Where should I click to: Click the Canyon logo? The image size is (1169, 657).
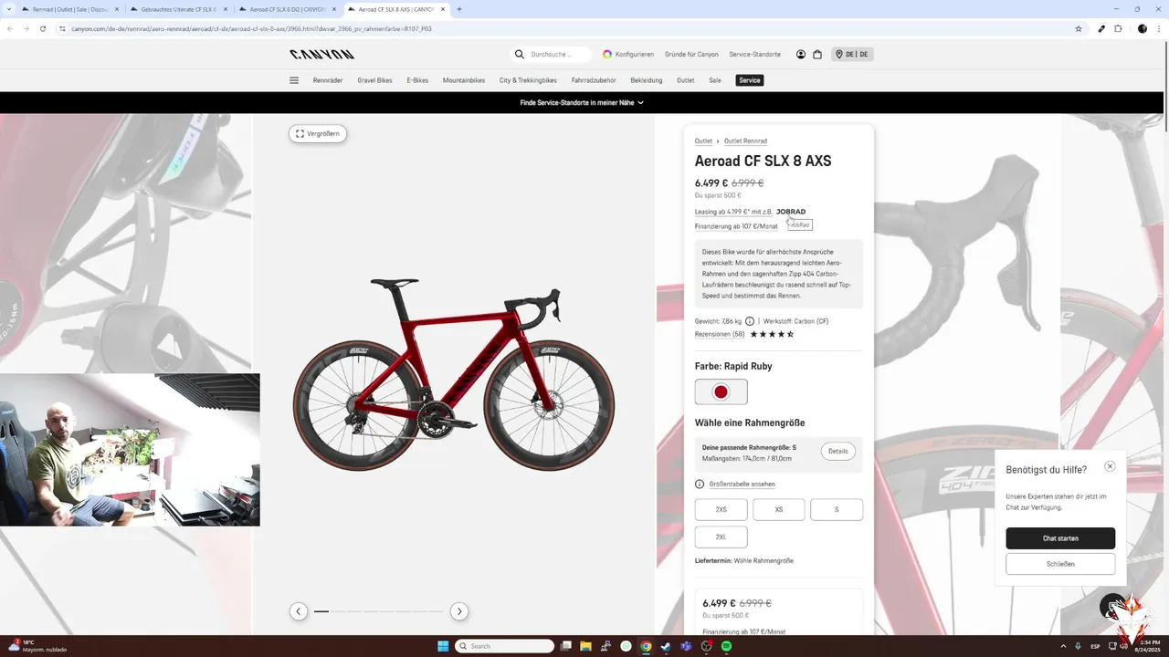pos(321,54)
